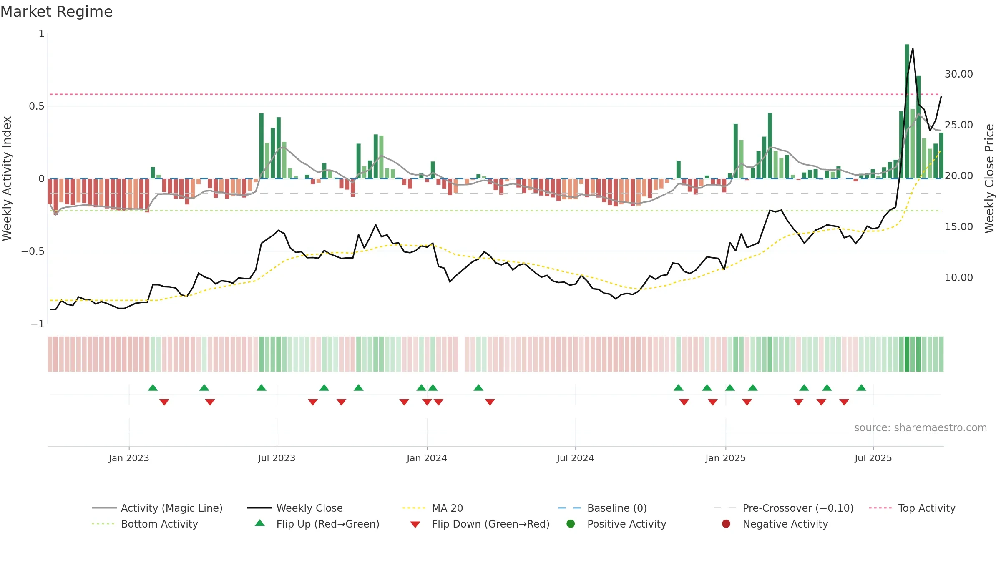Click the last flip down triangle before Jul 2025
This screenshot has height=563, width=1001.
coord(844,402)
